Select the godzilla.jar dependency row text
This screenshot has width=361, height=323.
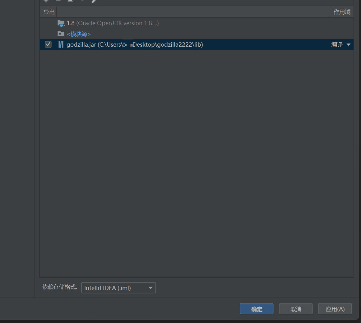[x=135, y=45]
